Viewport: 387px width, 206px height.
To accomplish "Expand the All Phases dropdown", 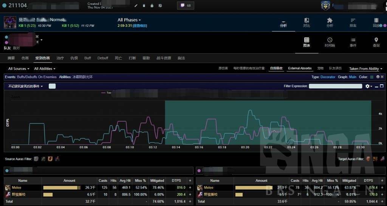I will pos(129,20).
